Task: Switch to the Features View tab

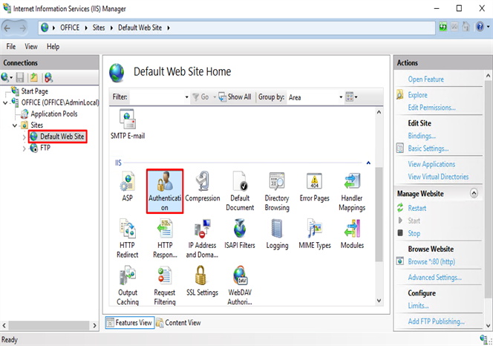Action: [x=129, y=323]
